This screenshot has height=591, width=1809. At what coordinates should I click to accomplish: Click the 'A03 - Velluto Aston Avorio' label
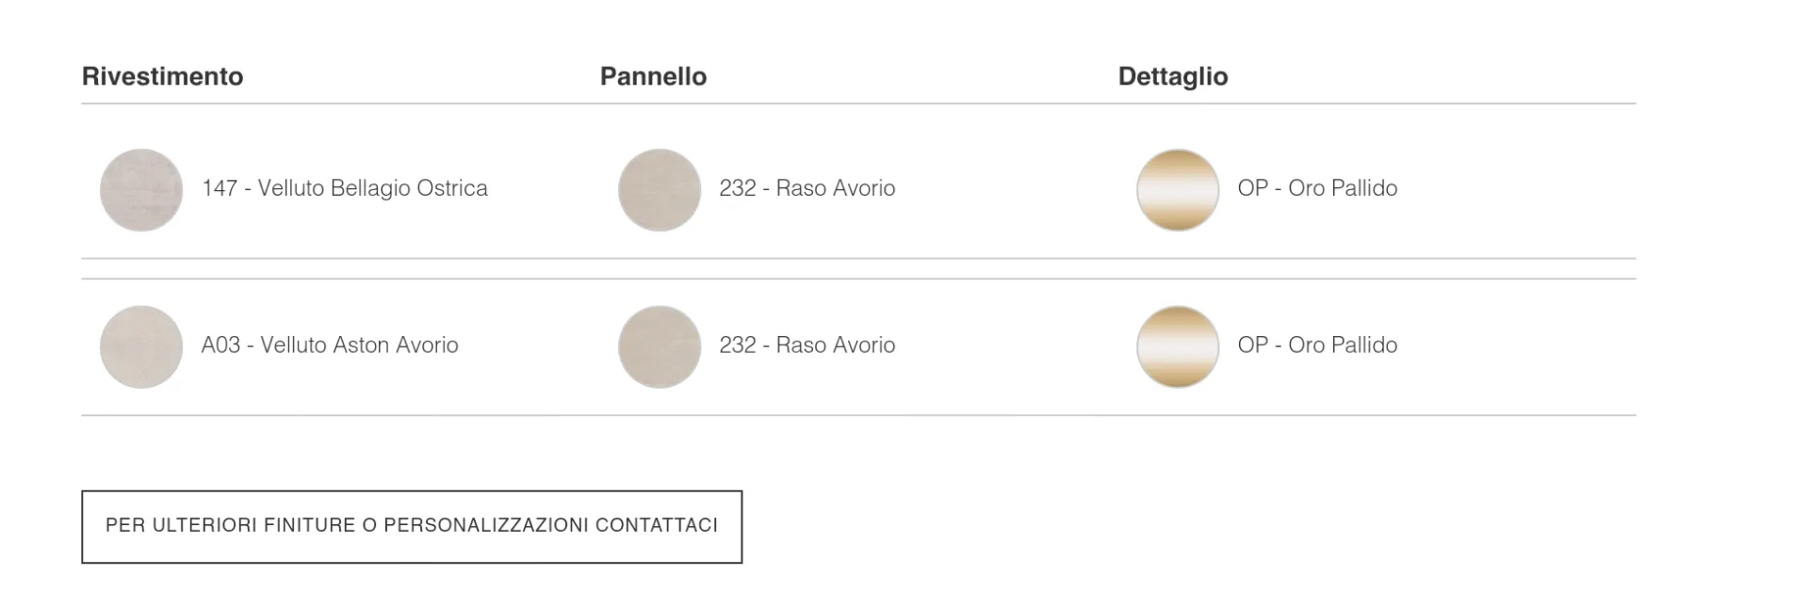tap(330, 345)
